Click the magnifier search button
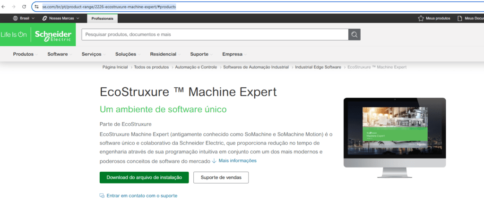 tap(354, 34)
